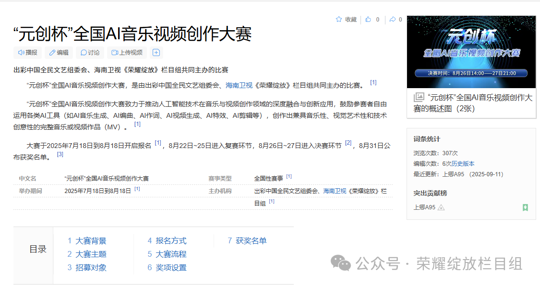This screenshot has width=540, height=285.
Task: Click the star 收藏 favorite icon
Action: [x=339, y=20]
